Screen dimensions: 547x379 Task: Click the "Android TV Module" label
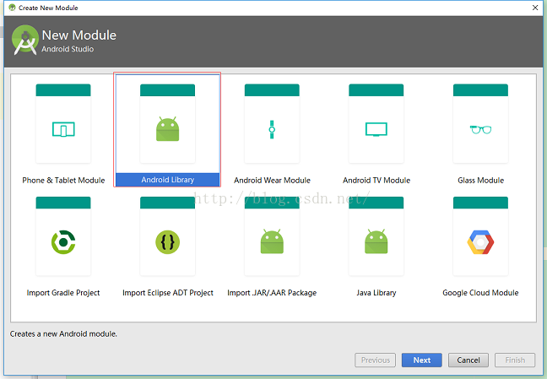[x=376, y=180]
